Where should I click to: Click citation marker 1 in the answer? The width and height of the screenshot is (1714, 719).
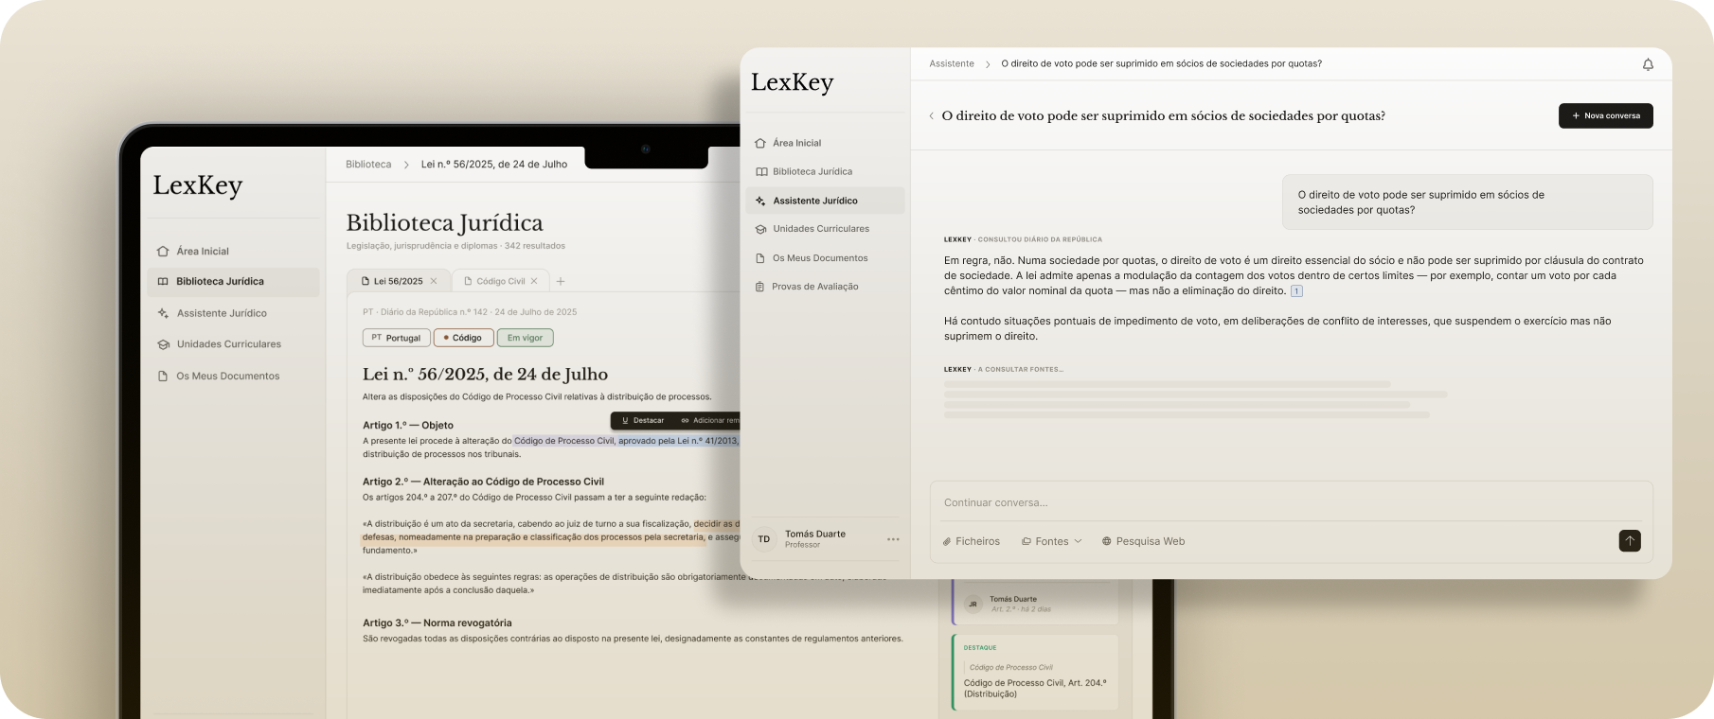click(1296, 291)
